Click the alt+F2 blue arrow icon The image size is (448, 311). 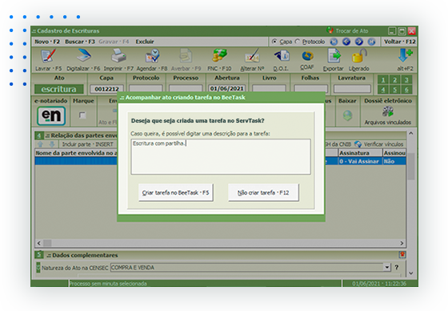coord(405,55)
